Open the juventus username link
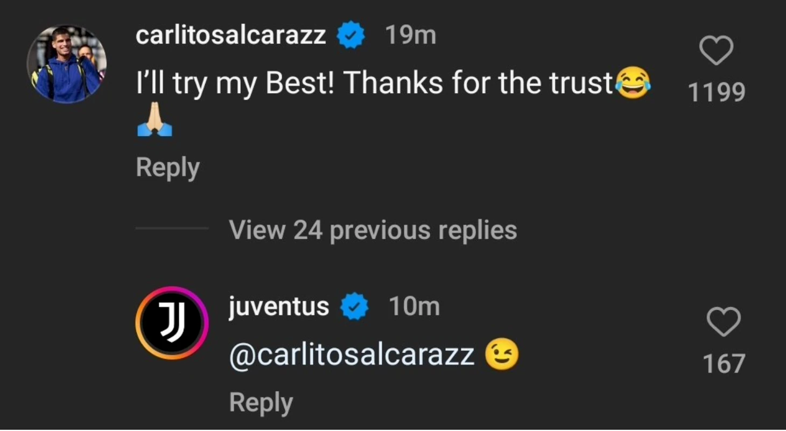Image resolution: width=786 pixels, height=431 pixels. 278,307
